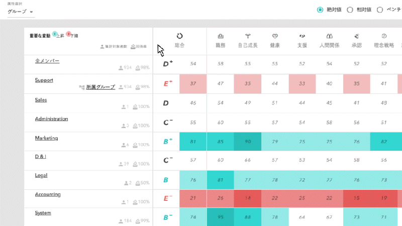Click the B rating for Legal
The height and width of the screenshot is (226, 402).
[166, 180]
